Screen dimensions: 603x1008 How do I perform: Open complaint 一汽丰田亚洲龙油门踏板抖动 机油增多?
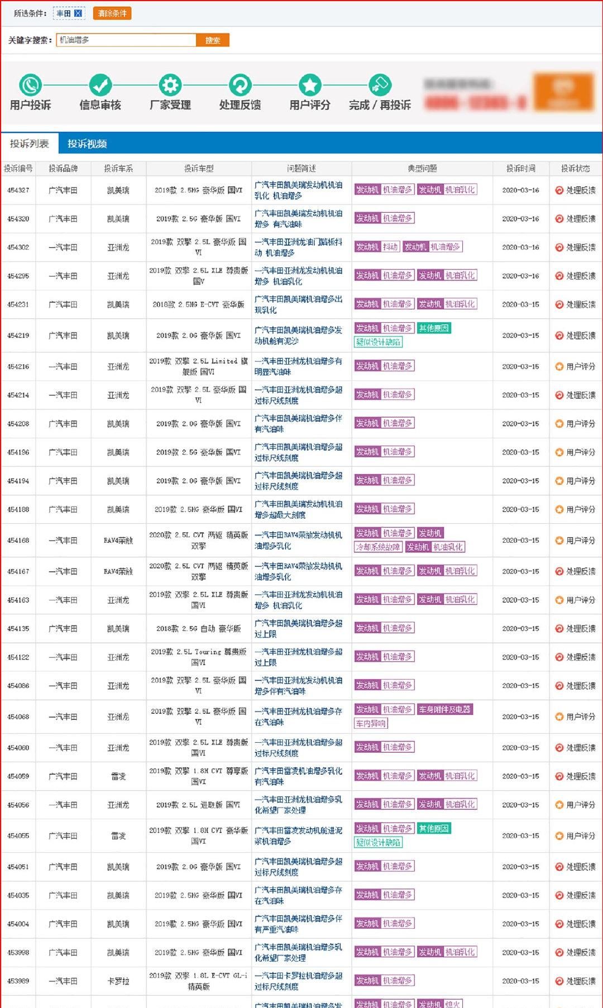click(299, 247)
